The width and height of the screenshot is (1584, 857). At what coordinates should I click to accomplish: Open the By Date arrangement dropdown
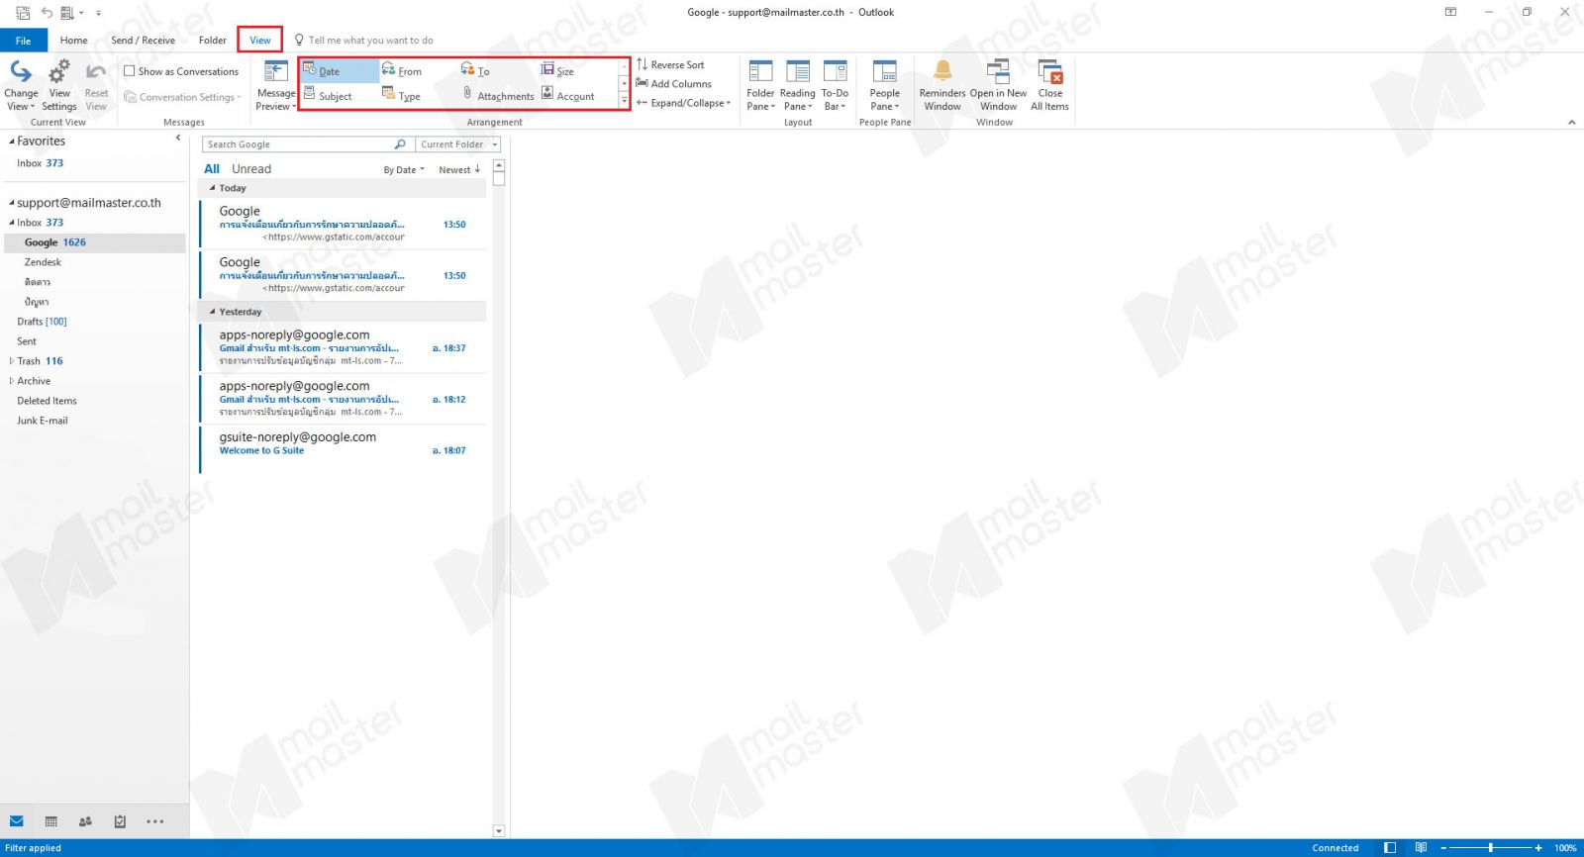pyautogui.click(x=404, y=170)
